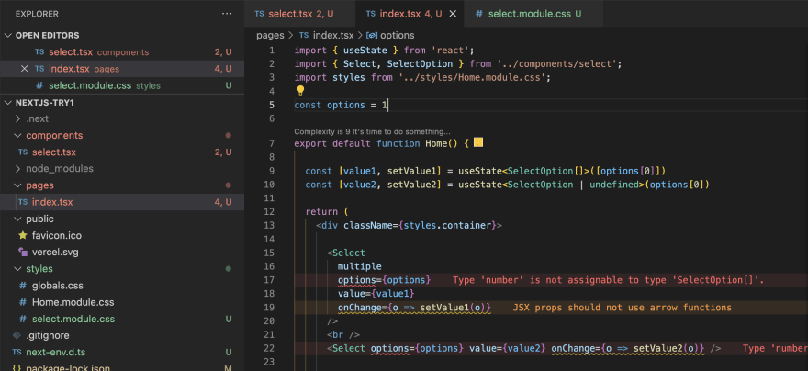The width and height of the screenshot is (808, 371).
Task: Click the CSS hash icon of globals.css
Action: pyautogui.click(x=23, y=286)
